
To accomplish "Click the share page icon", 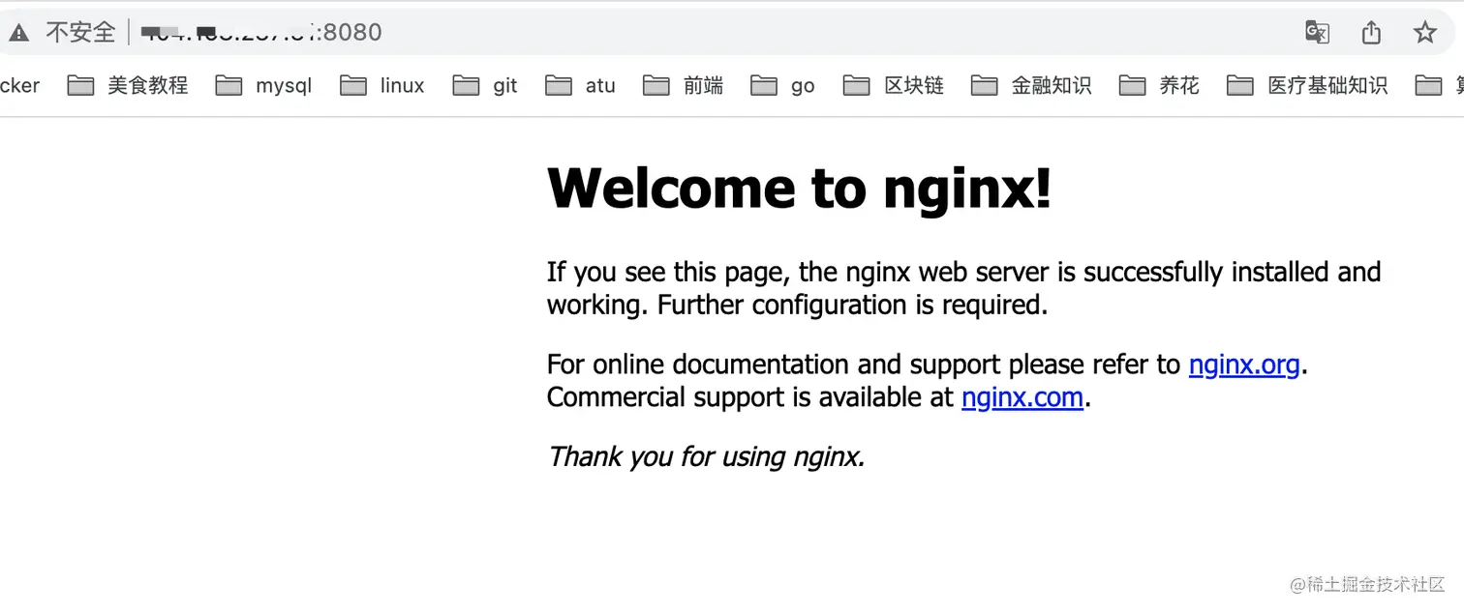I will click(x=1371, y=33).
